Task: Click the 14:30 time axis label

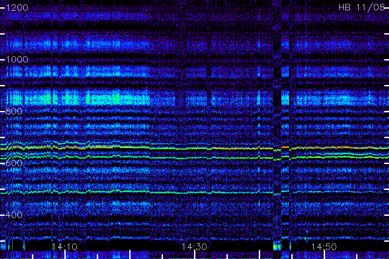Action: 194,247
